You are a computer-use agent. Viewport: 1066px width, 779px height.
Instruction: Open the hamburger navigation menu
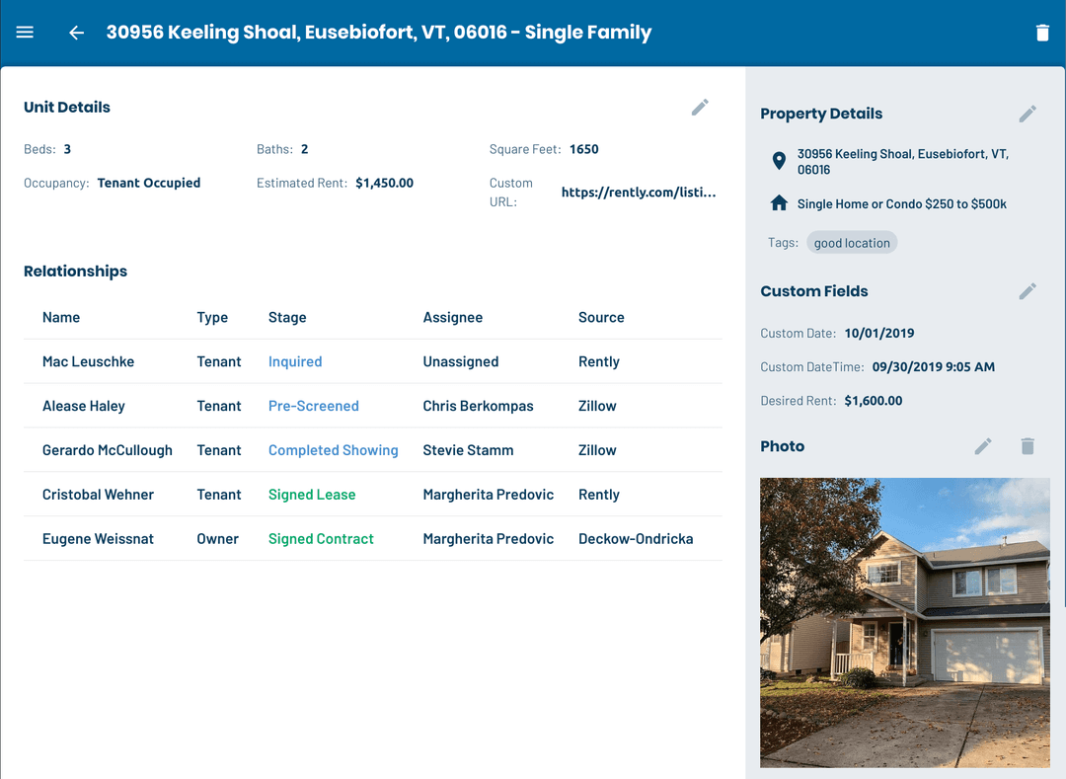25,33
